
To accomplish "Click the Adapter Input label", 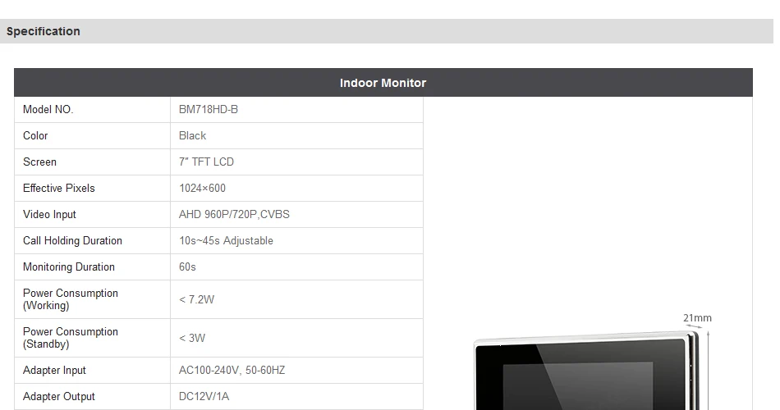I will [54, 371].
